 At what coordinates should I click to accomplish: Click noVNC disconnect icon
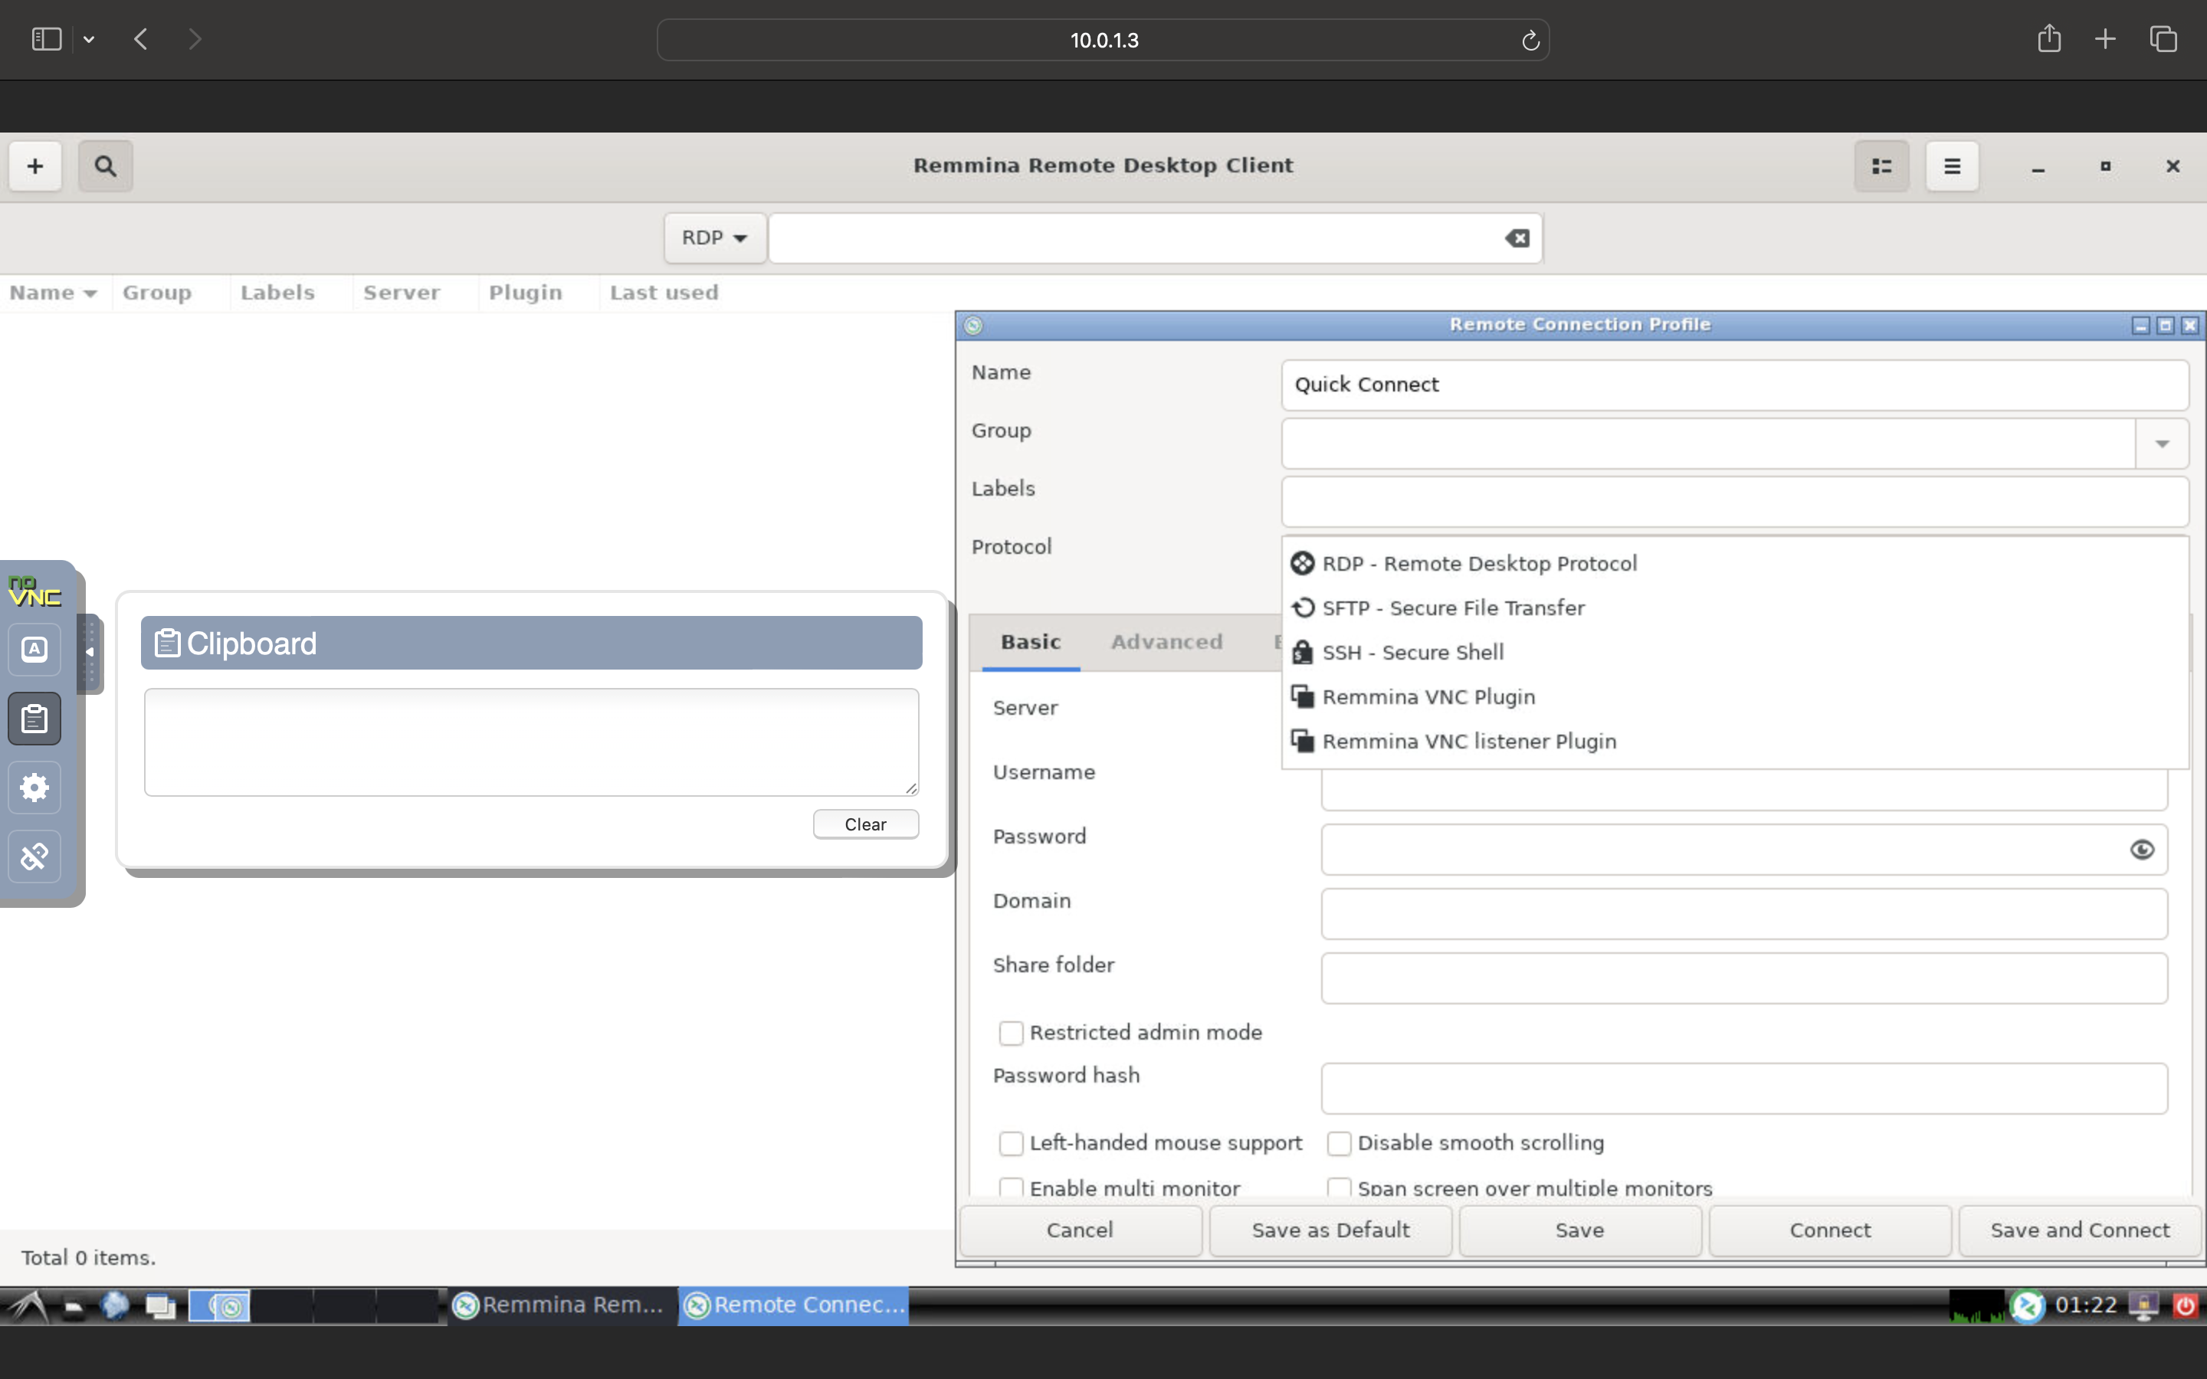click(34, 857)
